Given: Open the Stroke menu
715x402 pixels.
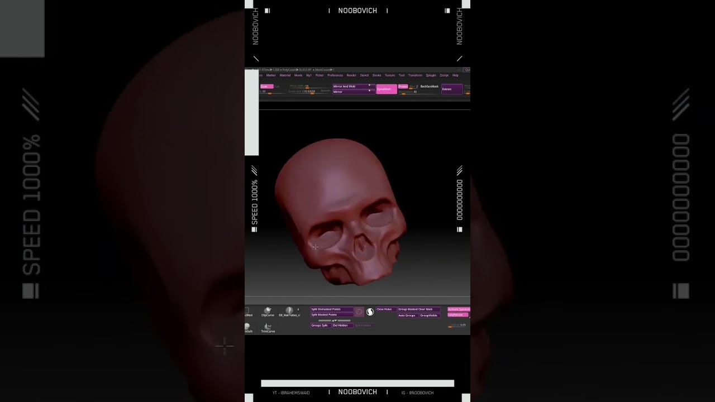Looking at the screenshot, I should point(377,75).
